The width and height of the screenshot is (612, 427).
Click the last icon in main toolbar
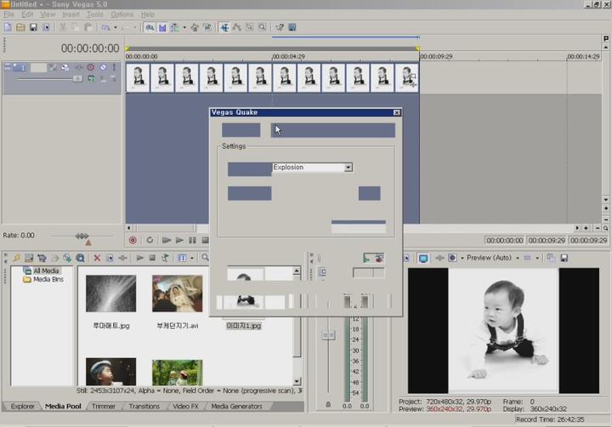tap(292, 27)
